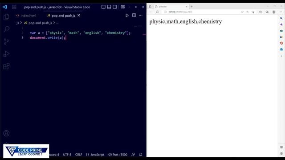Select the javascript browser tab

tap(171, 7)
